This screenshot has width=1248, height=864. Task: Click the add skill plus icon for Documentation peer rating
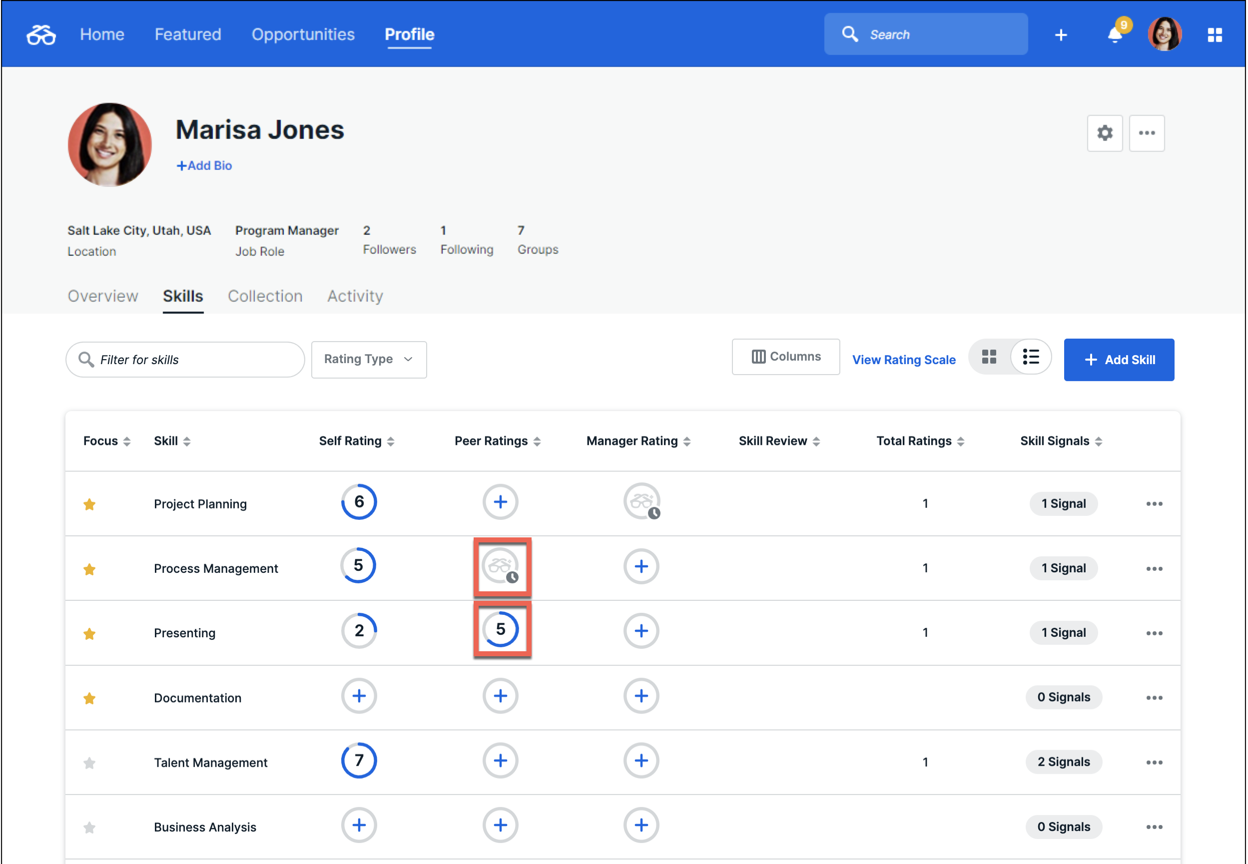point(501,696)
